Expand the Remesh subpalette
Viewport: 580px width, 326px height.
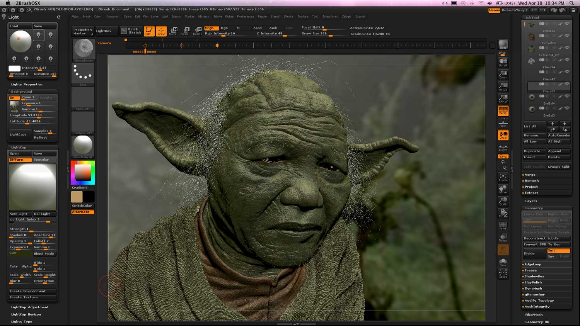point(532,181)
